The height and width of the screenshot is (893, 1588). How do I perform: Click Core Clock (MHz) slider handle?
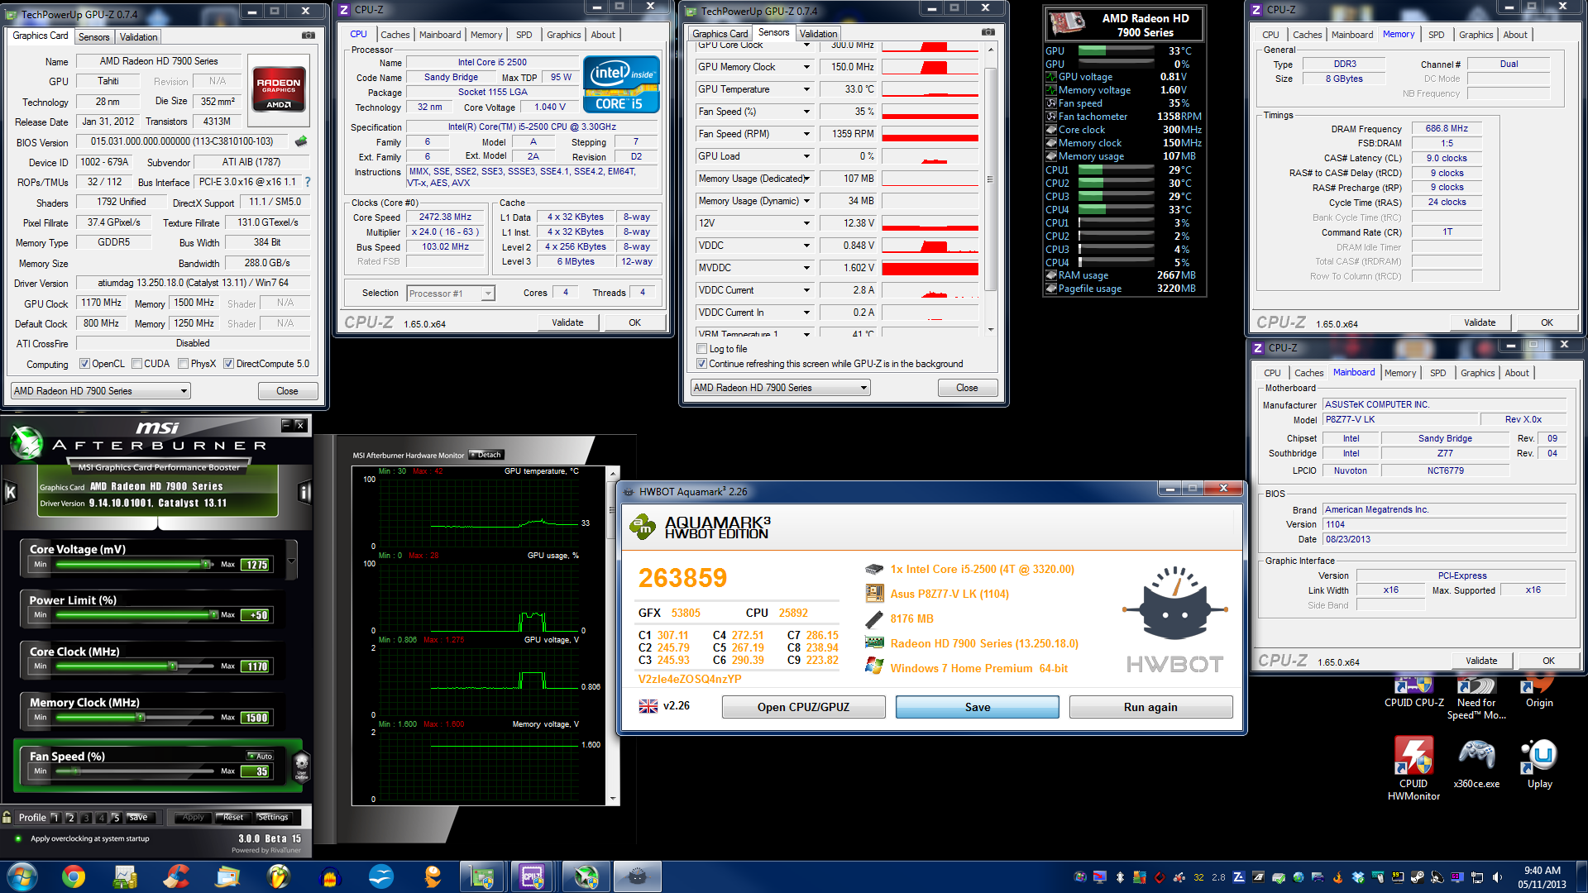click(x=173, y=666)
